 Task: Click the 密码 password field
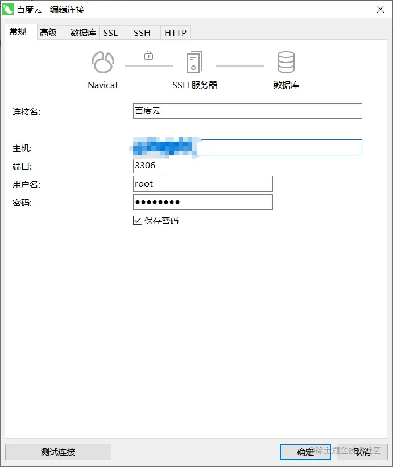click(x=202, y=202)
